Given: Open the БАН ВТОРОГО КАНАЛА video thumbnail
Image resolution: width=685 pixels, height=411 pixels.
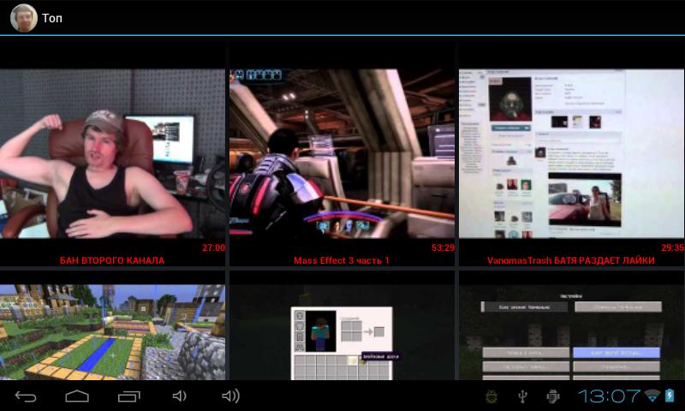Looking at the screenshot, I should coord(113,153).
